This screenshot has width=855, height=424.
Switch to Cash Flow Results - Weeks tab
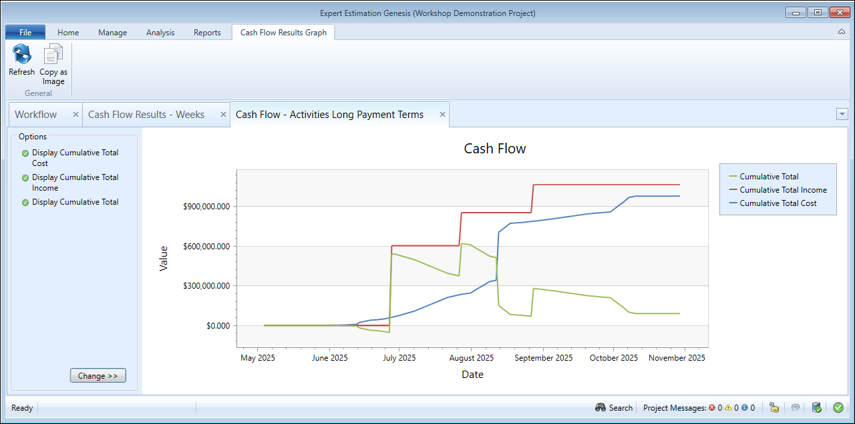point(146,115)
